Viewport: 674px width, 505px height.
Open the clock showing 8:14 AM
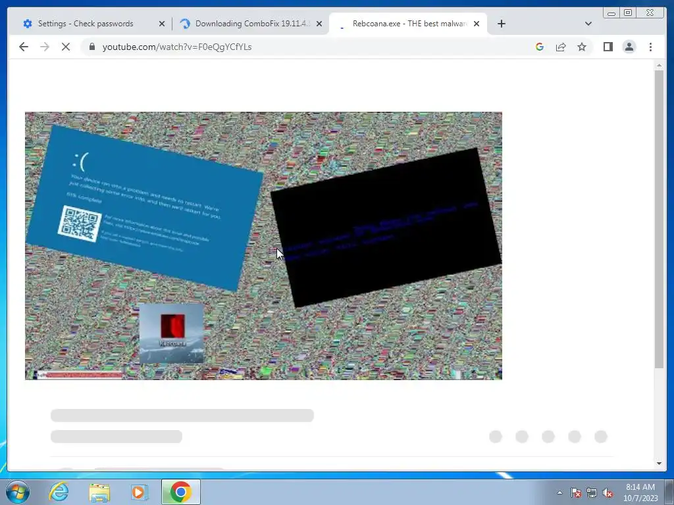pyautogui.click(x=640, y=493)
